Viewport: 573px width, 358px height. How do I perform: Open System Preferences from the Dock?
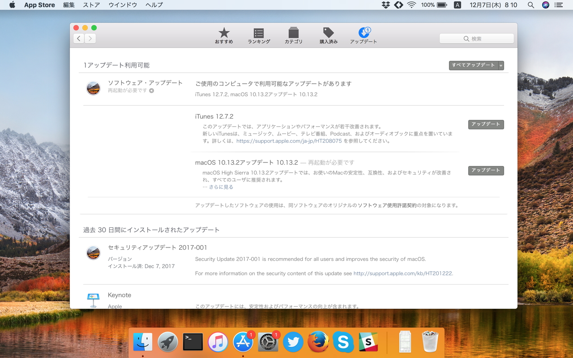[x=268, y=342]
